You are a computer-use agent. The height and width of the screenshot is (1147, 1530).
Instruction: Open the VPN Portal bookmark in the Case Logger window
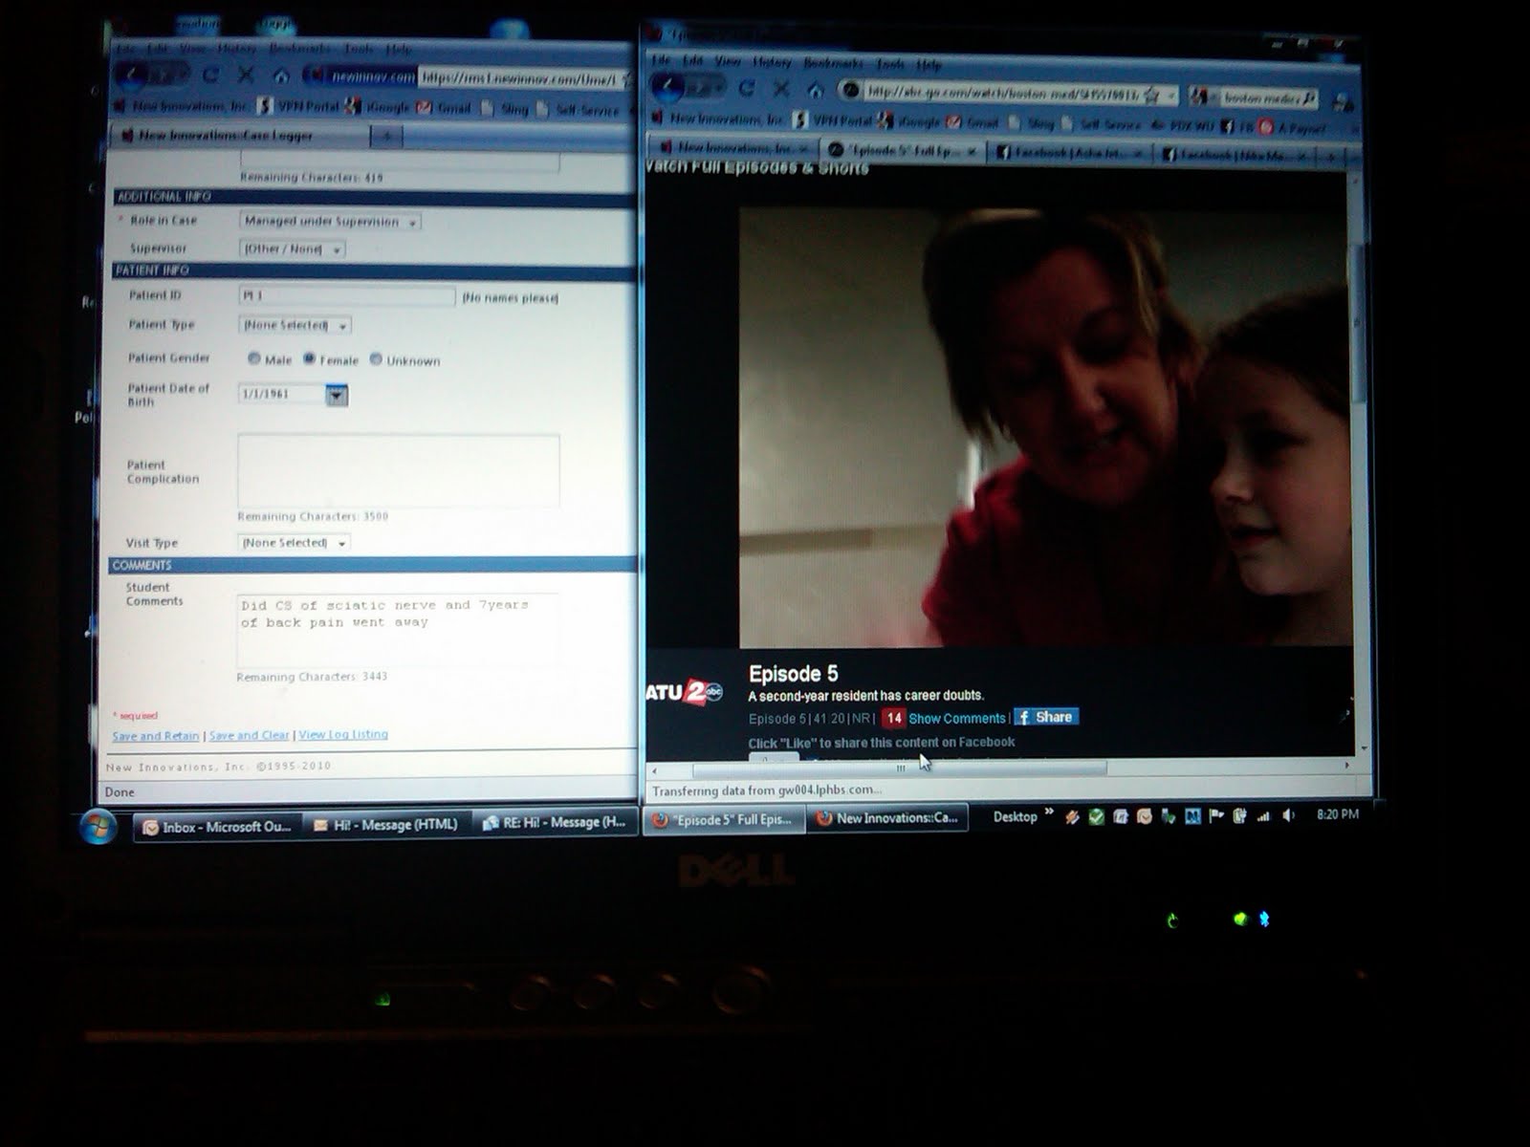click(299, 106)
